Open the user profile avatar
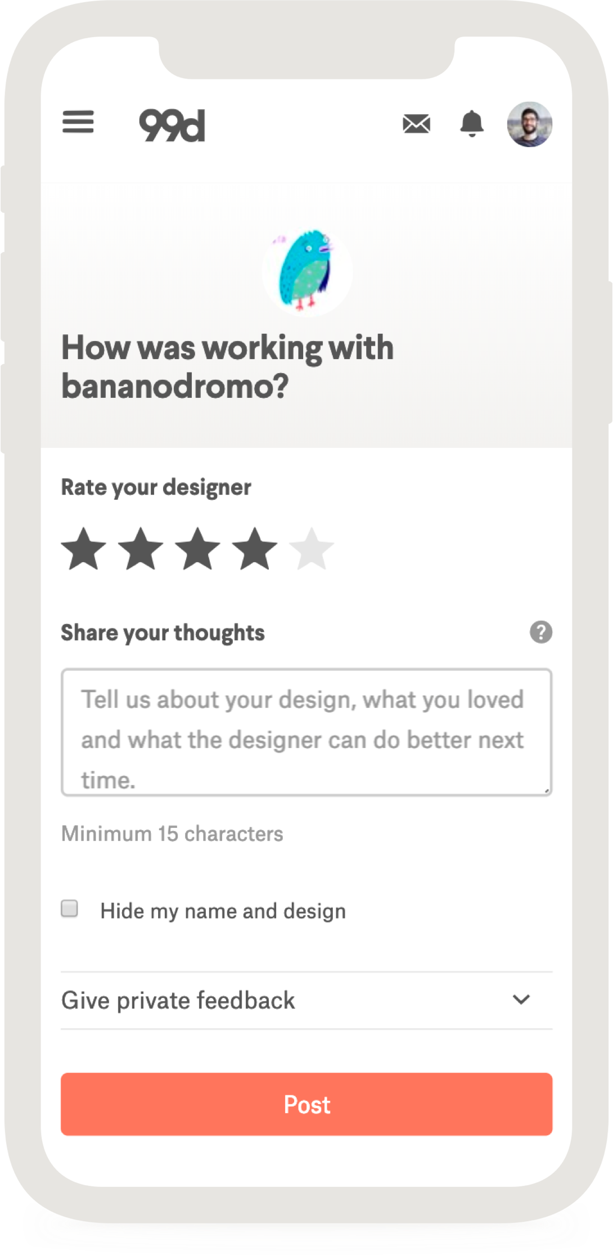Screen dimensions: 613x1255 (529, 124)
